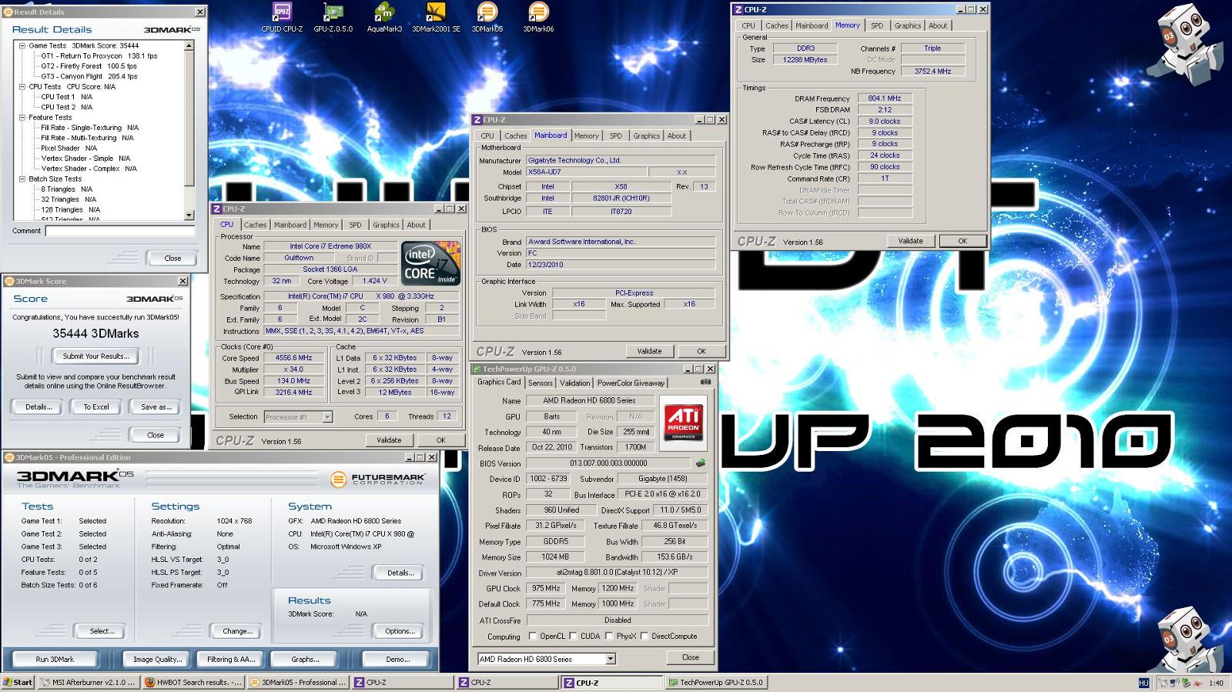The width and height of the screenshot is (1232, 692).
Task: Click the active bold CPU-Z taskbar button
Action: tap(612, 682)
